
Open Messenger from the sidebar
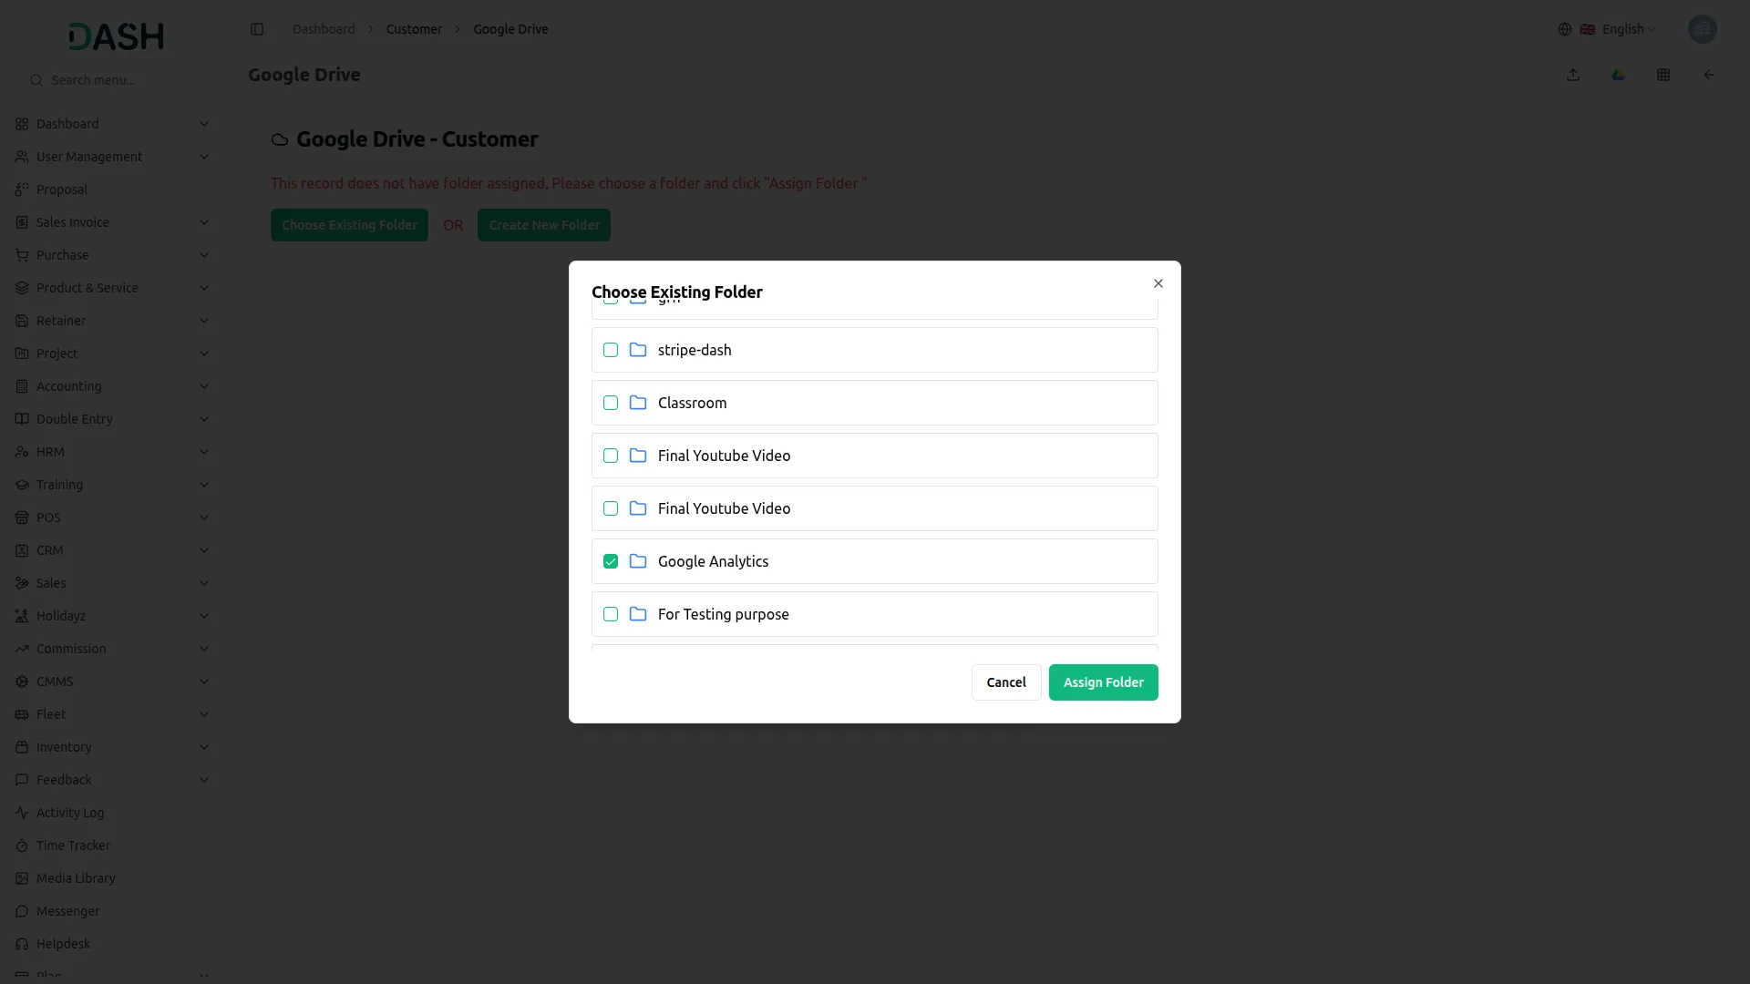pos(22,911)
